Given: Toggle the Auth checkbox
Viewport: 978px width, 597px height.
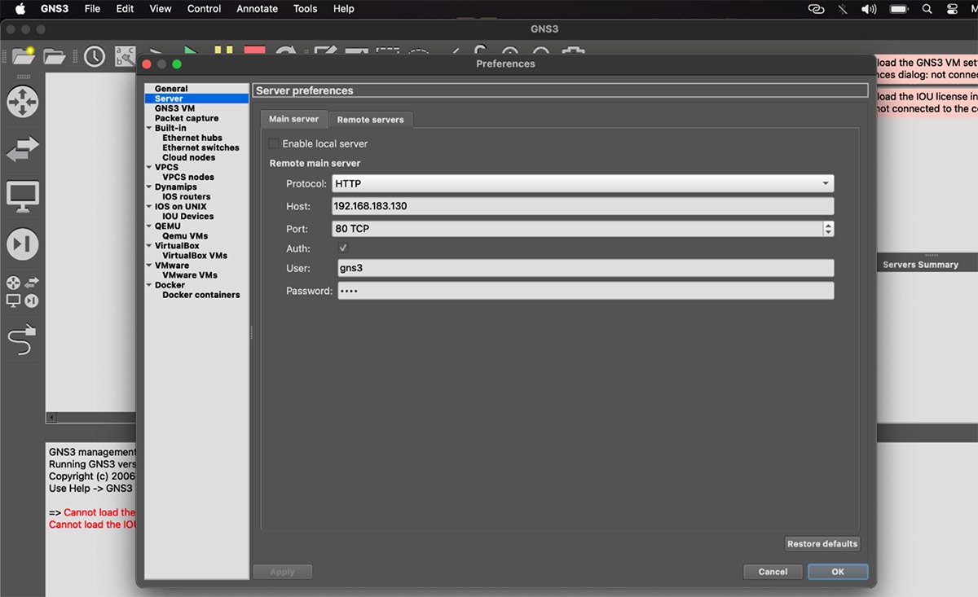Looking at the screenshot, I should 343,248.
